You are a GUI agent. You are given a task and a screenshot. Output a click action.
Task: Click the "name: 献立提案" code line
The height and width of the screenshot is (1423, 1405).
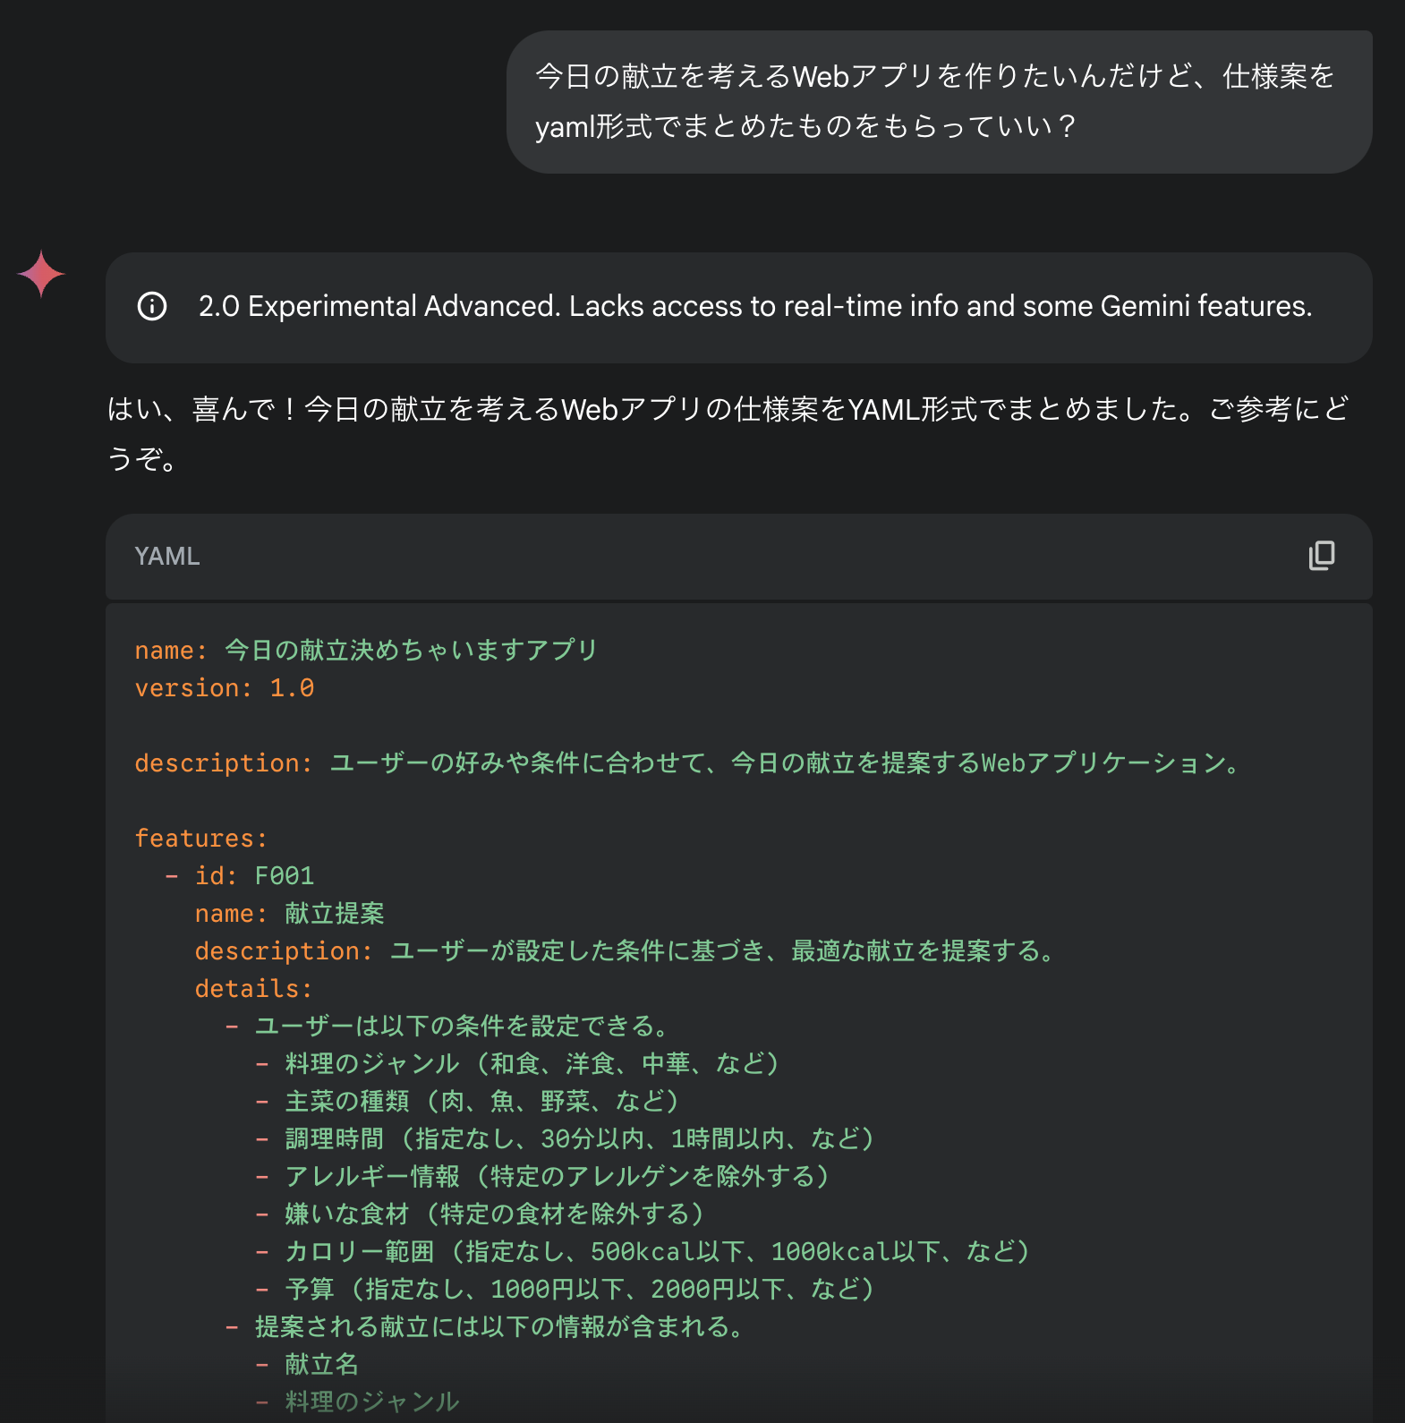[x=289, y=914]
